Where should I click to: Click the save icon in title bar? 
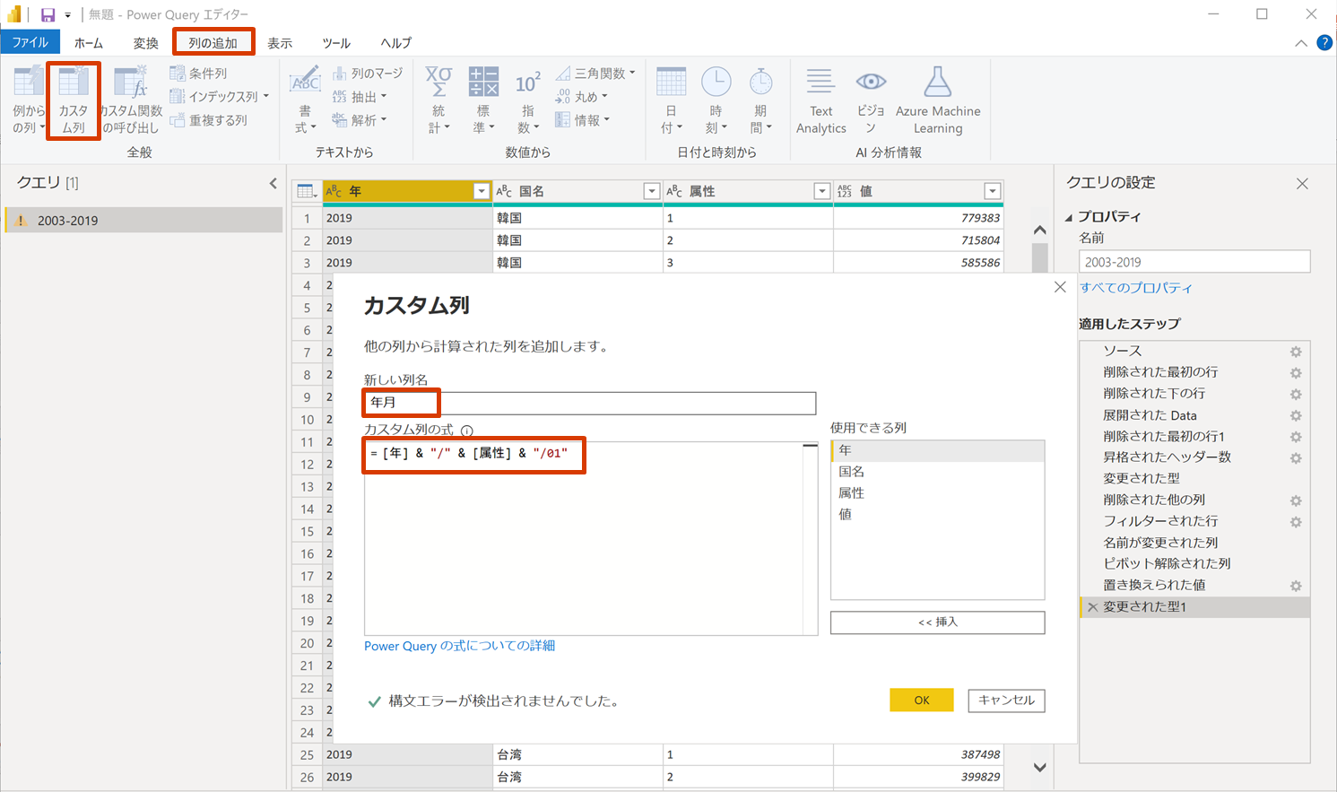48,14
